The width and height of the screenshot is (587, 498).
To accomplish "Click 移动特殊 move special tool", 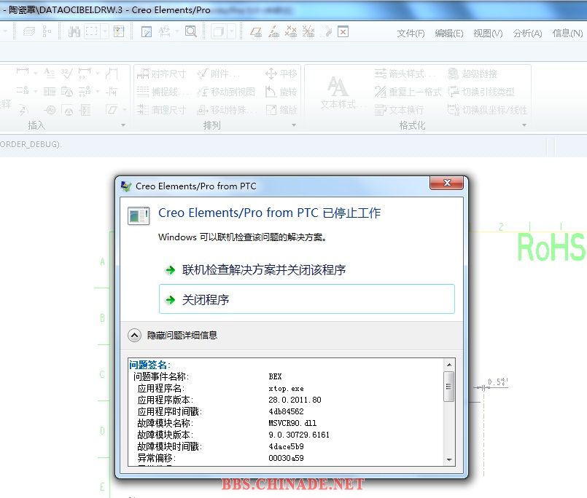I will 227,110.
